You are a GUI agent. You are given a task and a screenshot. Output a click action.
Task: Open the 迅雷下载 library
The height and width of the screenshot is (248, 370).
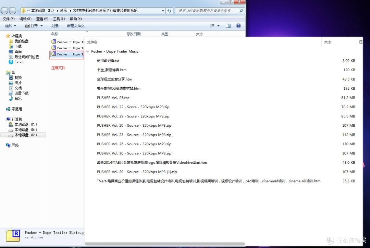(x=18, y=93)
